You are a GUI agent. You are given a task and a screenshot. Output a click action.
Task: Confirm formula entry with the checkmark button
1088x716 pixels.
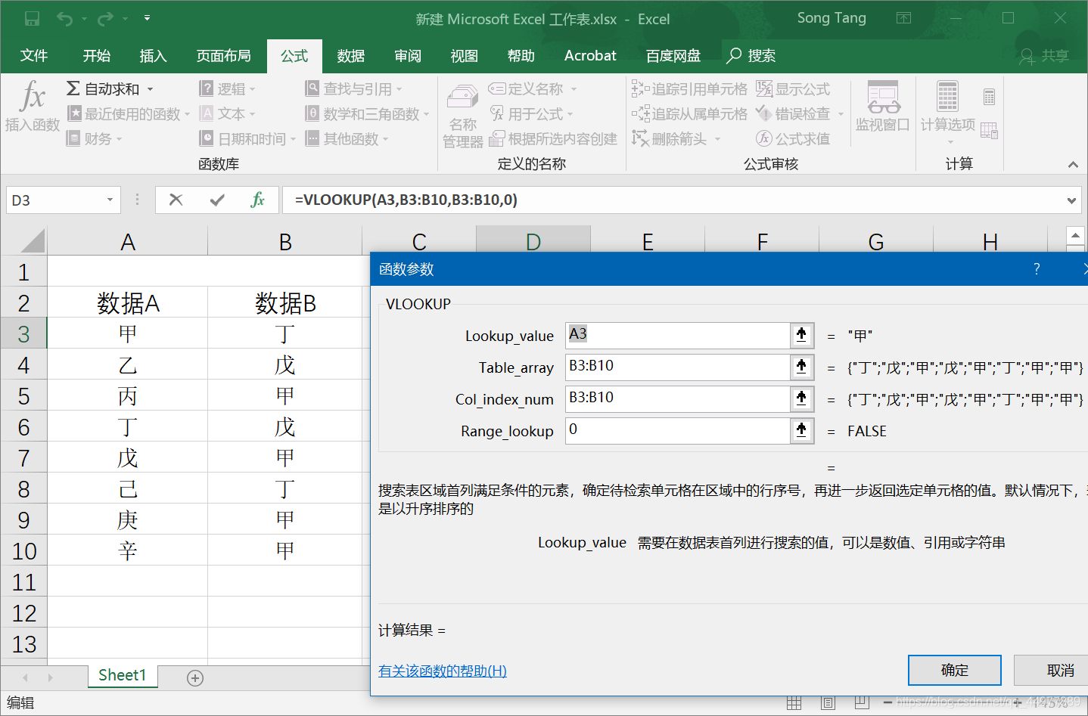(x=217, y=200)
